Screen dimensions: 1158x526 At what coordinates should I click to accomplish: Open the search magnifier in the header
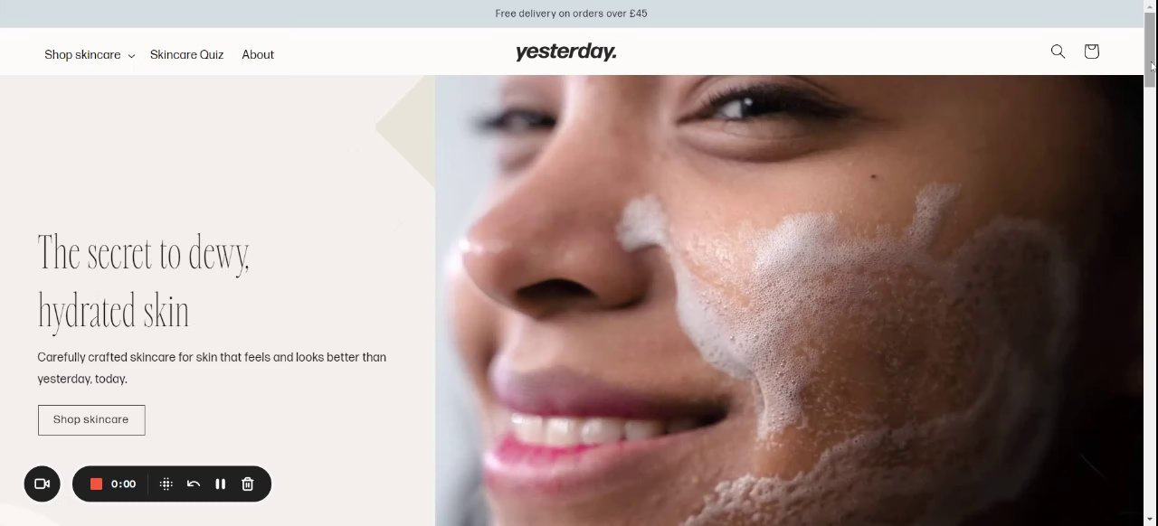coord(1058,52)
